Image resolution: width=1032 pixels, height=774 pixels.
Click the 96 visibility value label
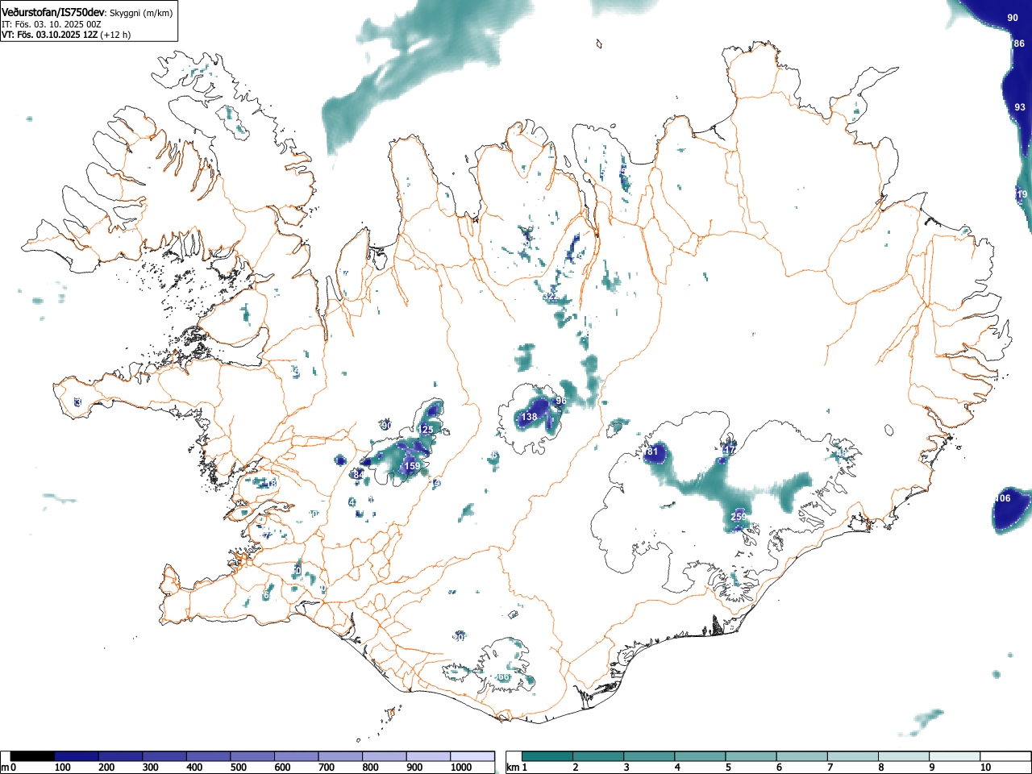561,401
